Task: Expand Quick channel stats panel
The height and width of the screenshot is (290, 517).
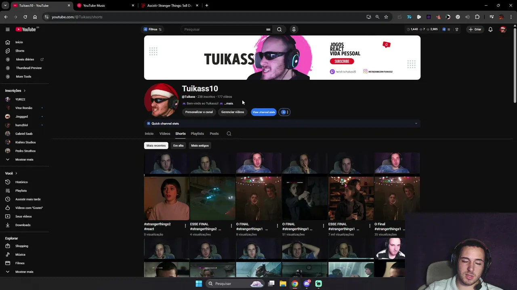Action: point(416,124)
